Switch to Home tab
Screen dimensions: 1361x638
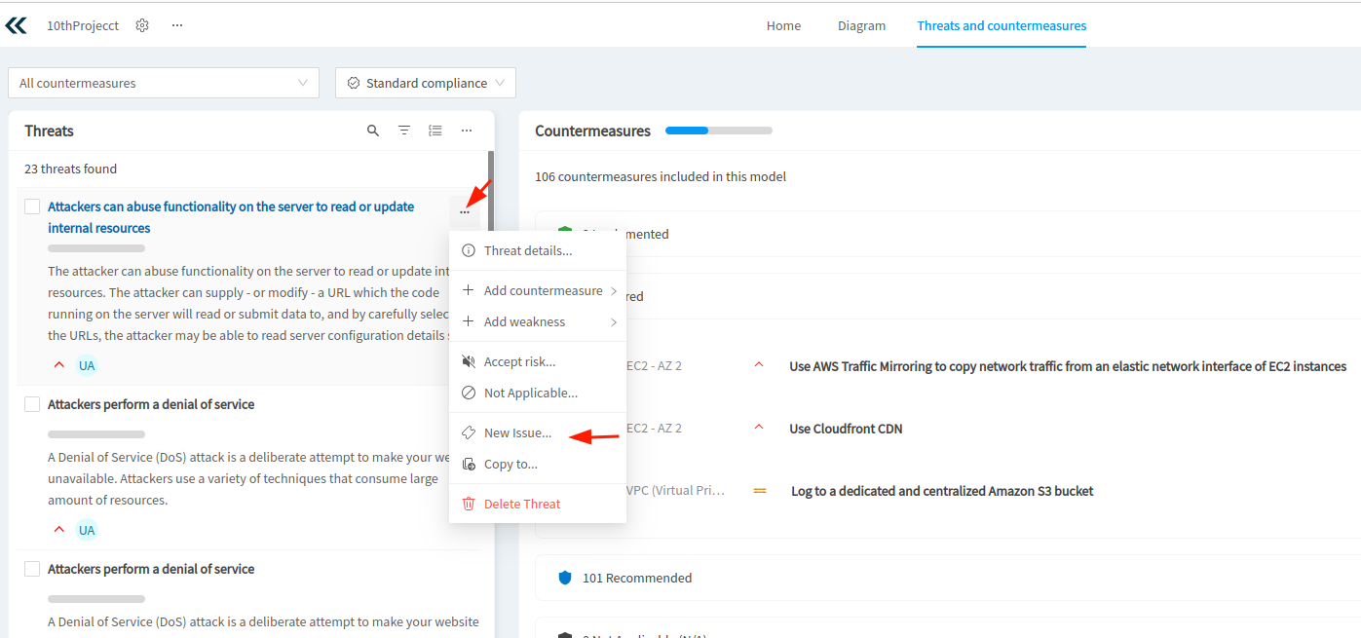point(783,25)
